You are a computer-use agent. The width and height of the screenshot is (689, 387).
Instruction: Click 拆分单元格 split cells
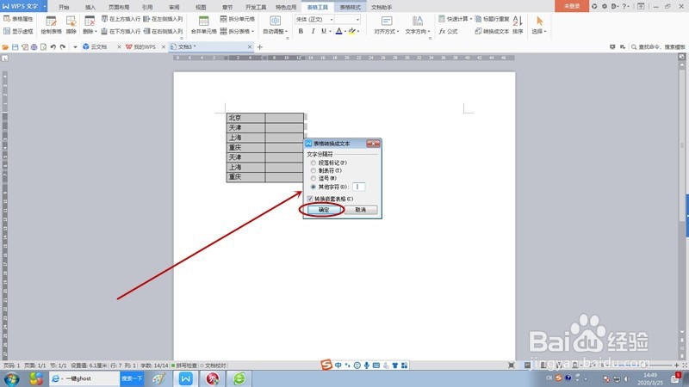point(238,19)
